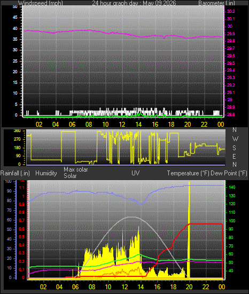
Task: Click the Max solar legend label
Action: tap(76, 169)
